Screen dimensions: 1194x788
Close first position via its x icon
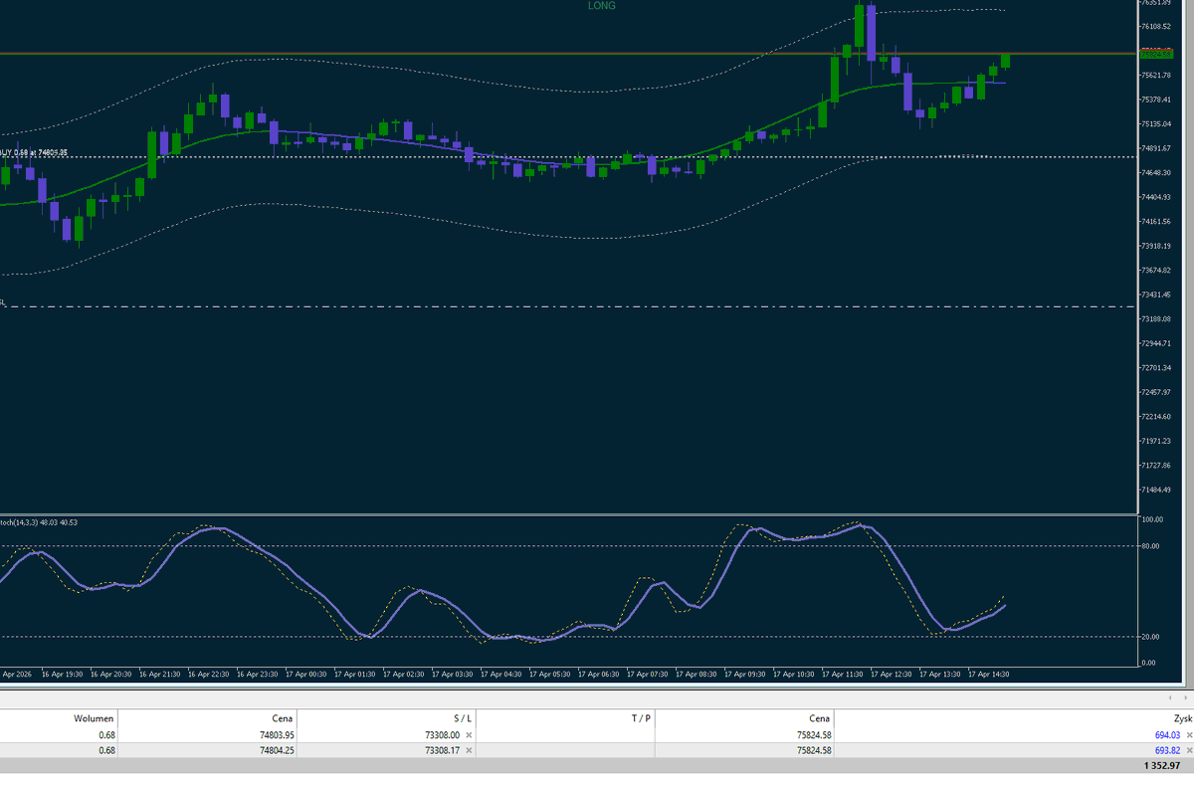[x=1189, y=734]
